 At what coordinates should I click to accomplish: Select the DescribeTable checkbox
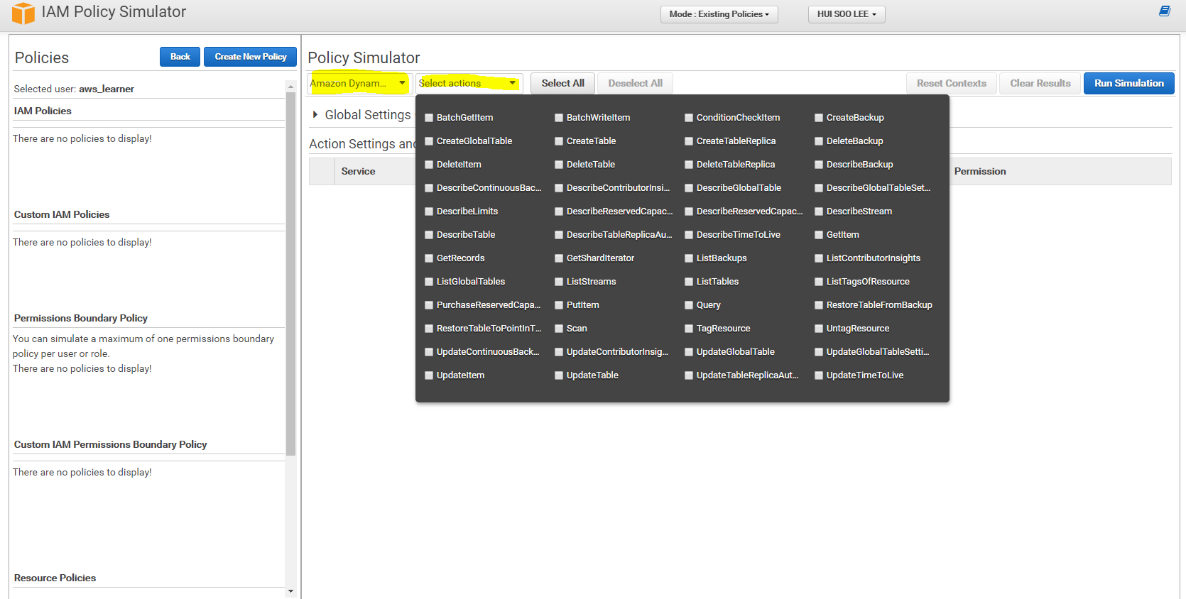tap(429, 235)
